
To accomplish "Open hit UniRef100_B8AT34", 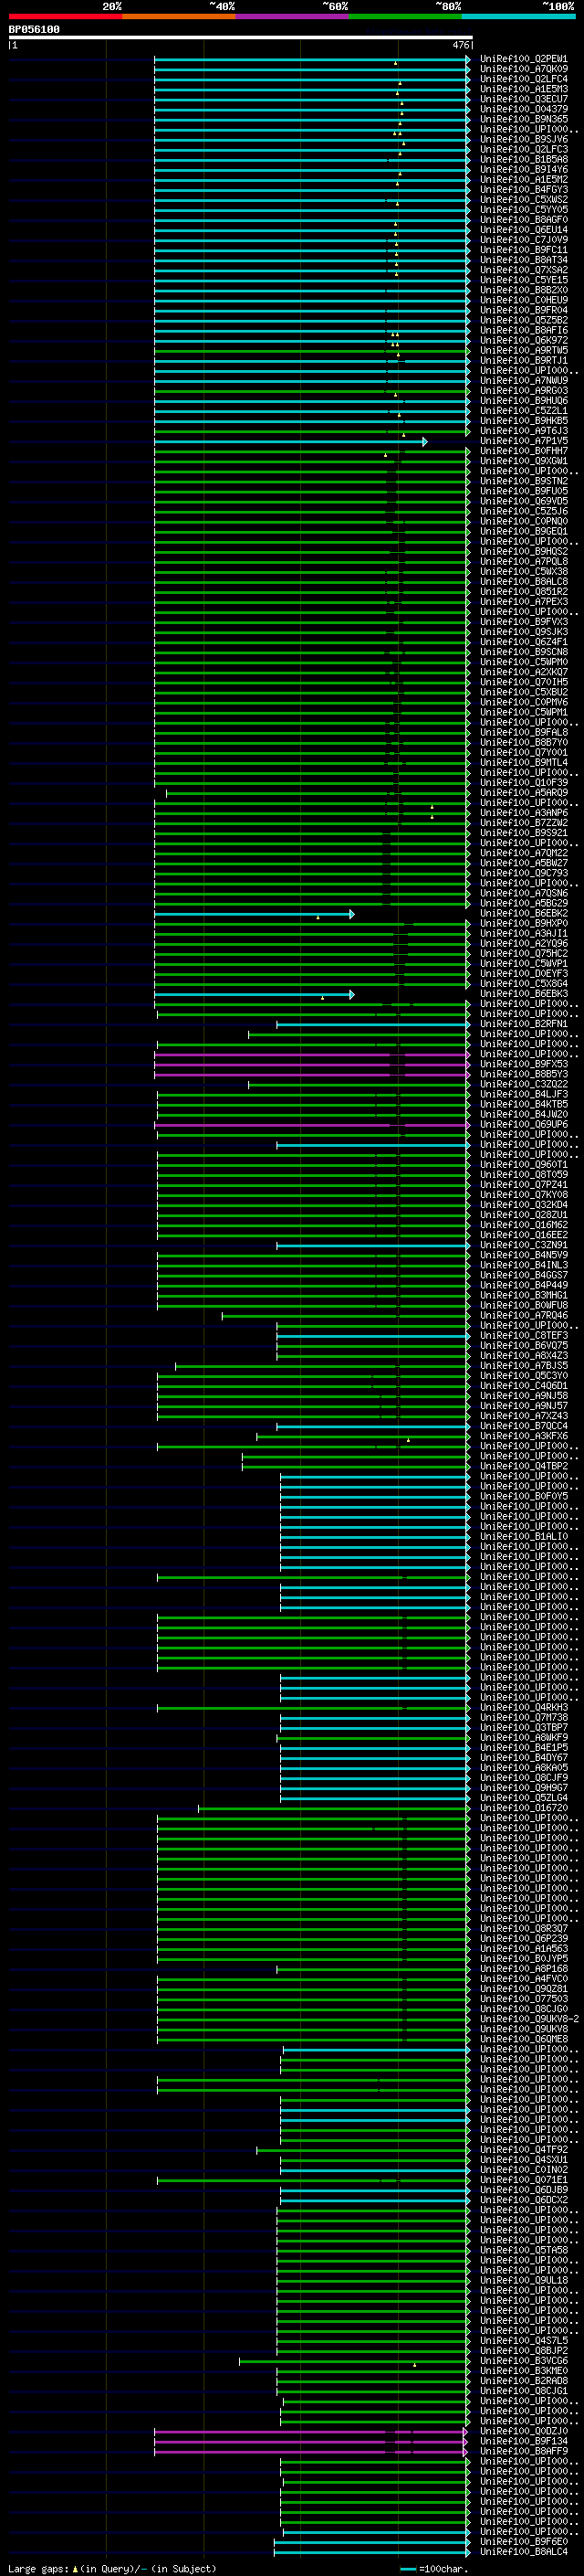I will [x=523, y=260].
